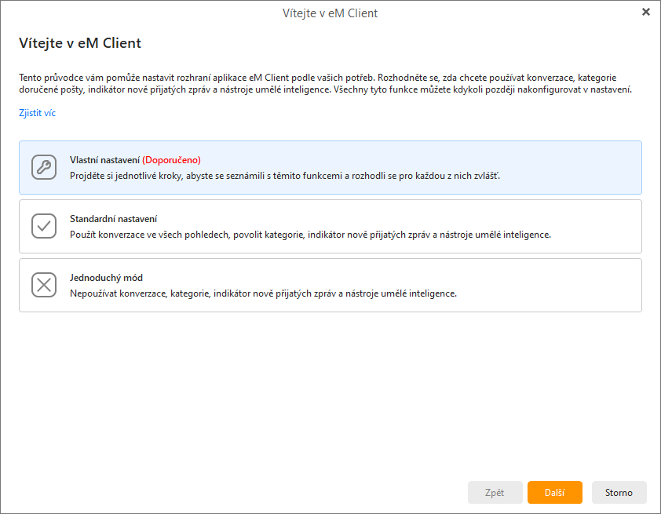Click the wrench icon for Vlastní nastavení
Image resolution: width=661 pixels, height=514 pixels.
point(44,167)
